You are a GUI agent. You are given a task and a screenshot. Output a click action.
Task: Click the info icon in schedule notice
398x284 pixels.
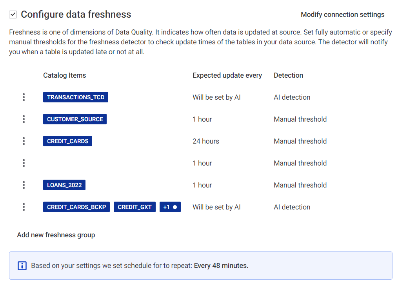22,266
